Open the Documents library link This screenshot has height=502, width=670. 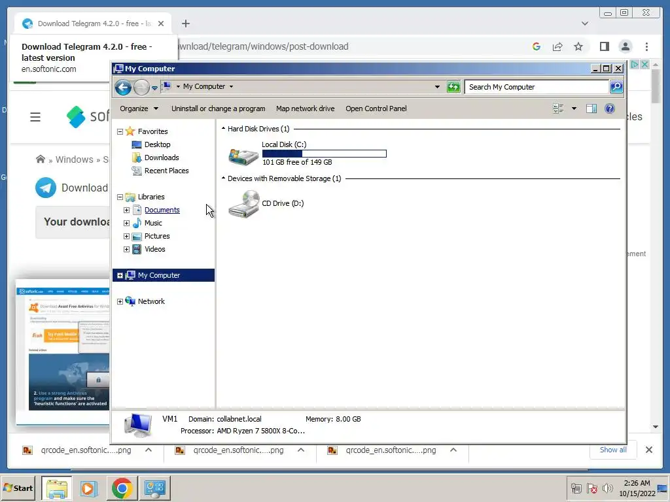[162, 210]
